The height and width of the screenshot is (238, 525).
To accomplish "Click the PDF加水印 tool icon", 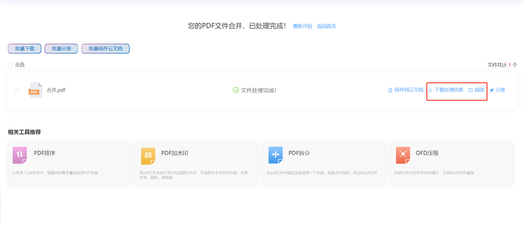I will [x=148, y=156].
